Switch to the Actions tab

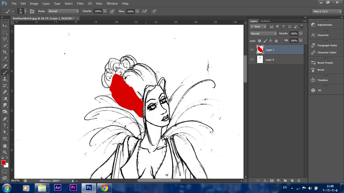[265, 21]
